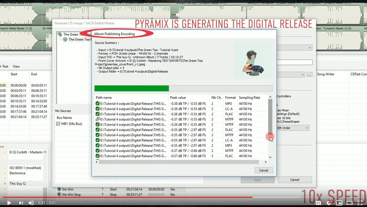The image size is (367, 207).
Task: Sort by the Peak value column header
Action: click(x=189, y=98)
